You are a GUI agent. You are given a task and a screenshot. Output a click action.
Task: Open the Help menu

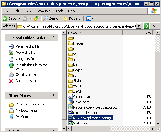(x=72, y=11)
